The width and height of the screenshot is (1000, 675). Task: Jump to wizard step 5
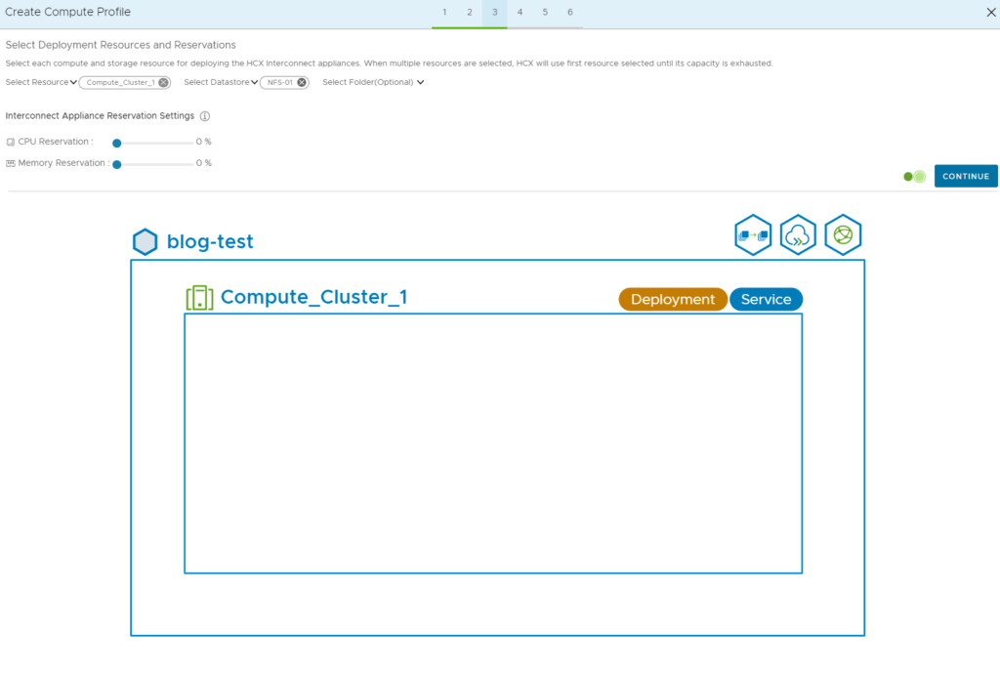545,12
